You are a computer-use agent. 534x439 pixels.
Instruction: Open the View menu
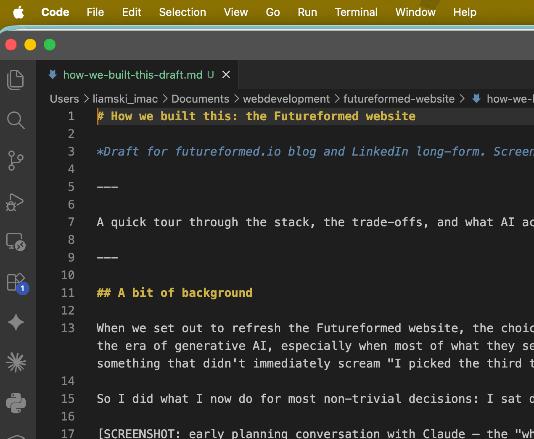pyautogui.click(x=236, y=12)
